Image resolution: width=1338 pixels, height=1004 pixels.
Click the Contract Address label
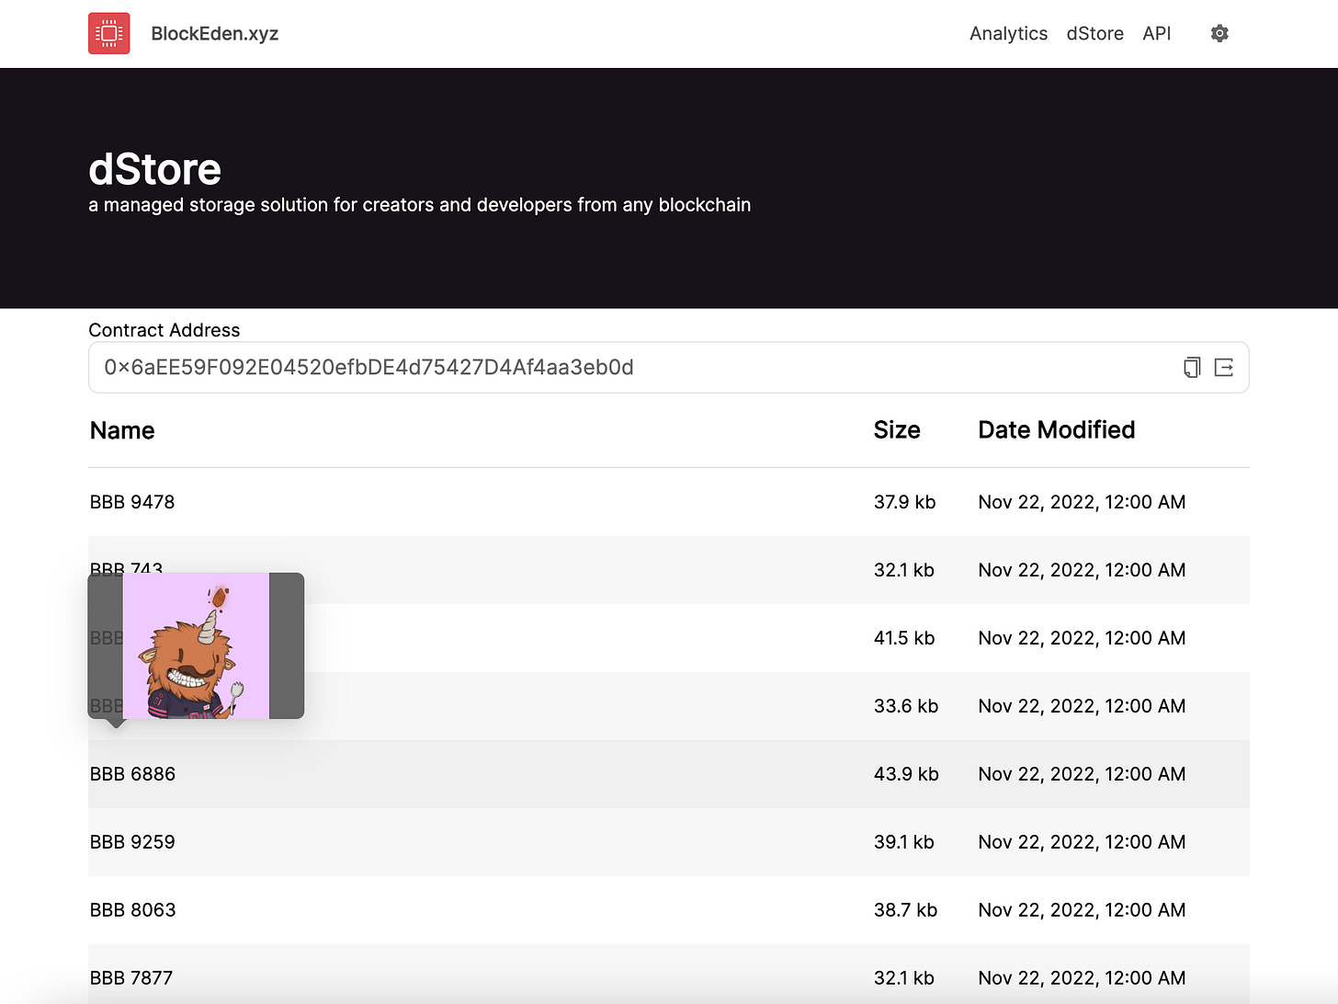[x=164, y=330]
